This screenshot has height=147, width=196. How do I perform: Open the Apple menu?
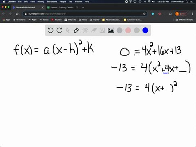tap(4, 2)
